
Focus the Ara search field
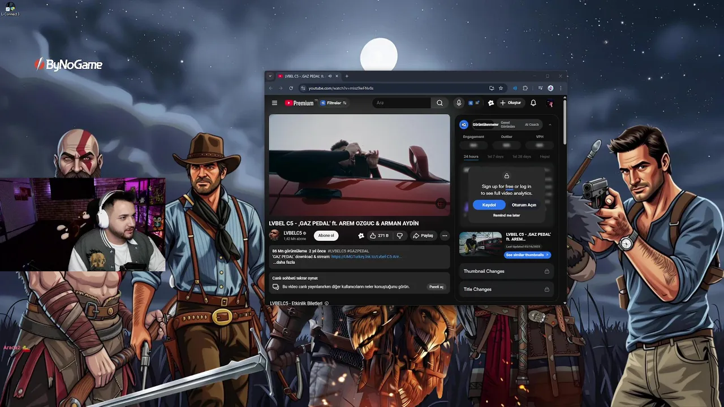tap(403, 103)
